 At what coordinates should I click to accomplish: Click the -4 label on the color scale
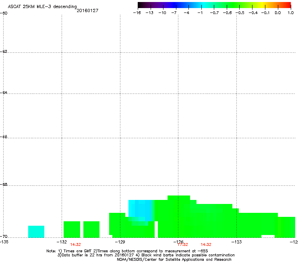point(186,13)
